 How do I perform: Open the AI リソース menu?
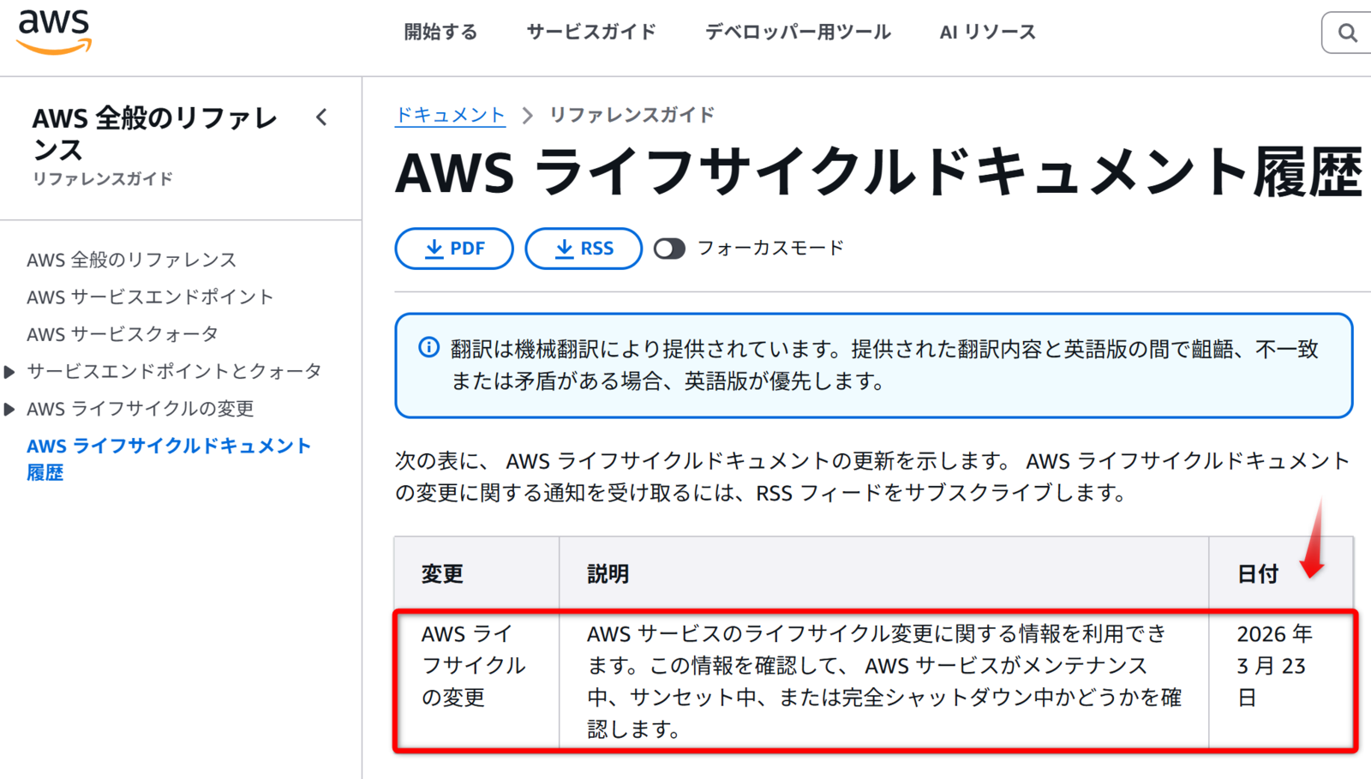(x=988, y=33)
